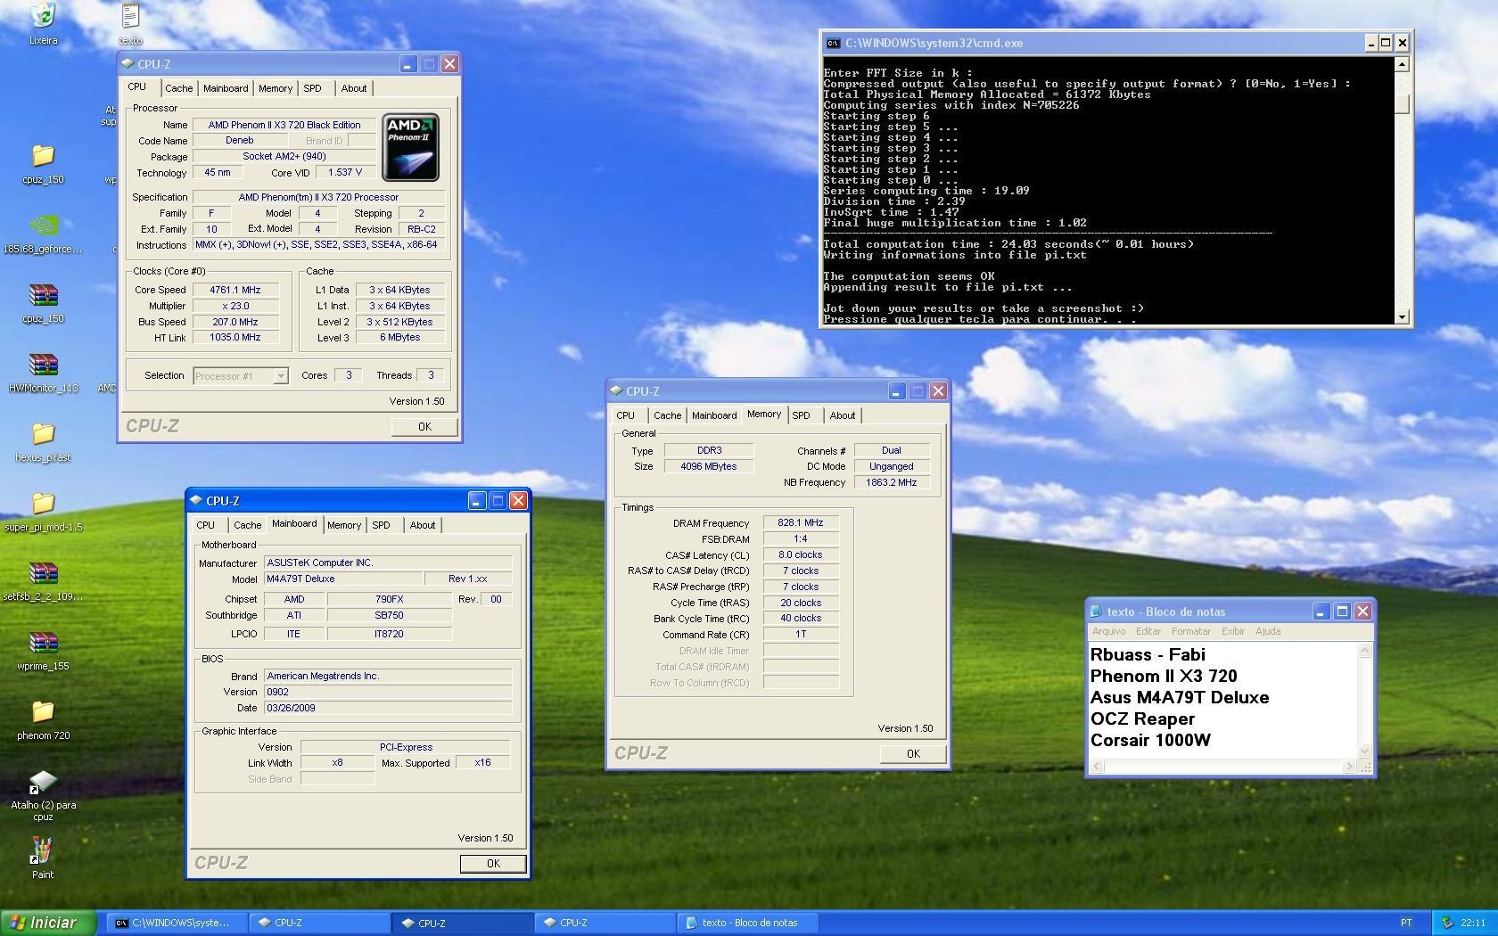Open Memory tab in CPU window
This screenshot has height=936, width=1498.
point(276,88)
